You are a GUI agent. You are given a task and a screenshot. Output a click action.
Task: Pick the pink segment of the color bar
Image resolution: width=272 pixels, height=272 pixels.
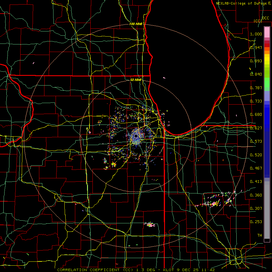(267, 32)
